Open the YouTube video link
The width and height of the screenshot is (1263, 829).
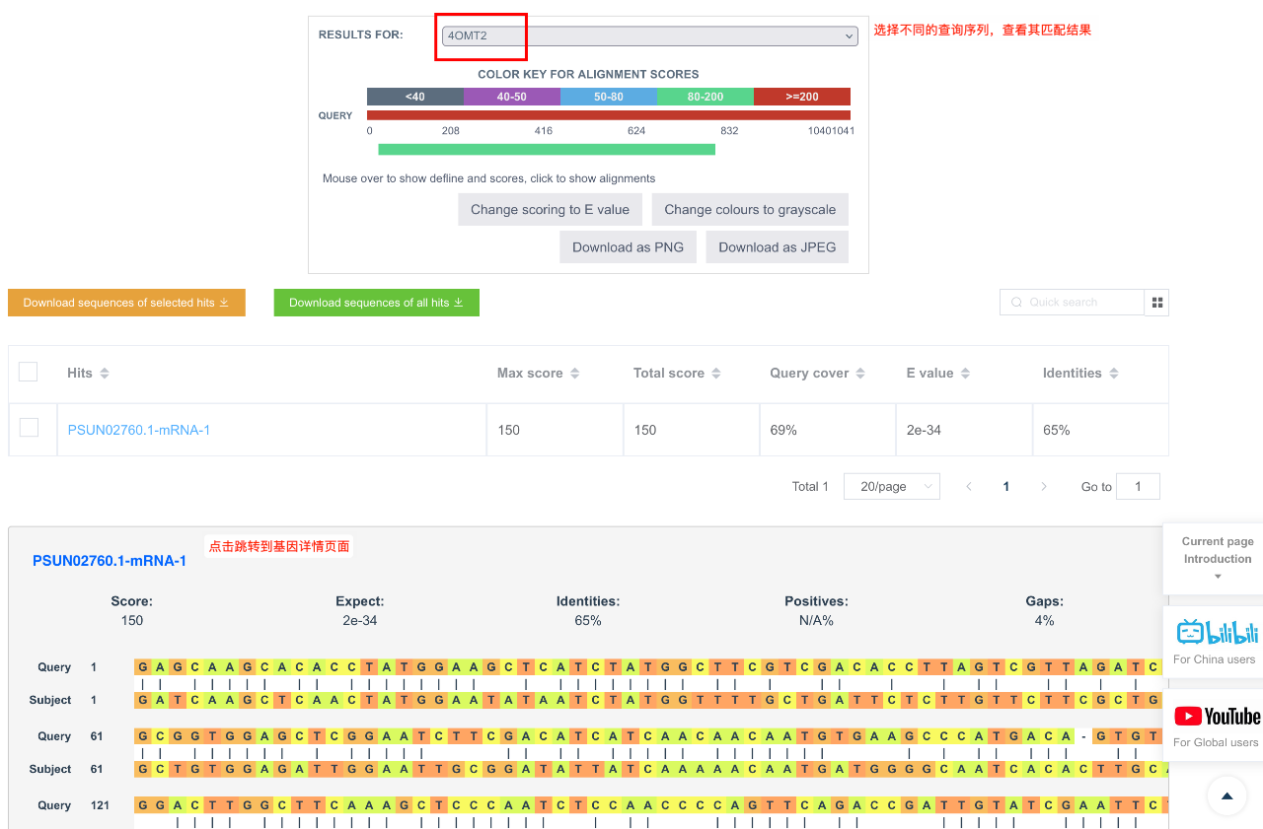(x=1215, y=725)
